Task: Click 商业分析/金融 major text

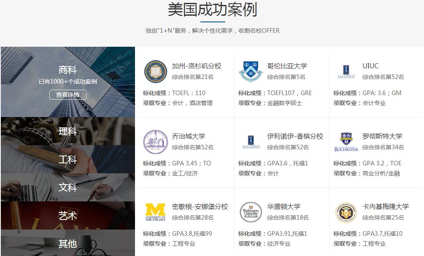Action: click(381, 173)
